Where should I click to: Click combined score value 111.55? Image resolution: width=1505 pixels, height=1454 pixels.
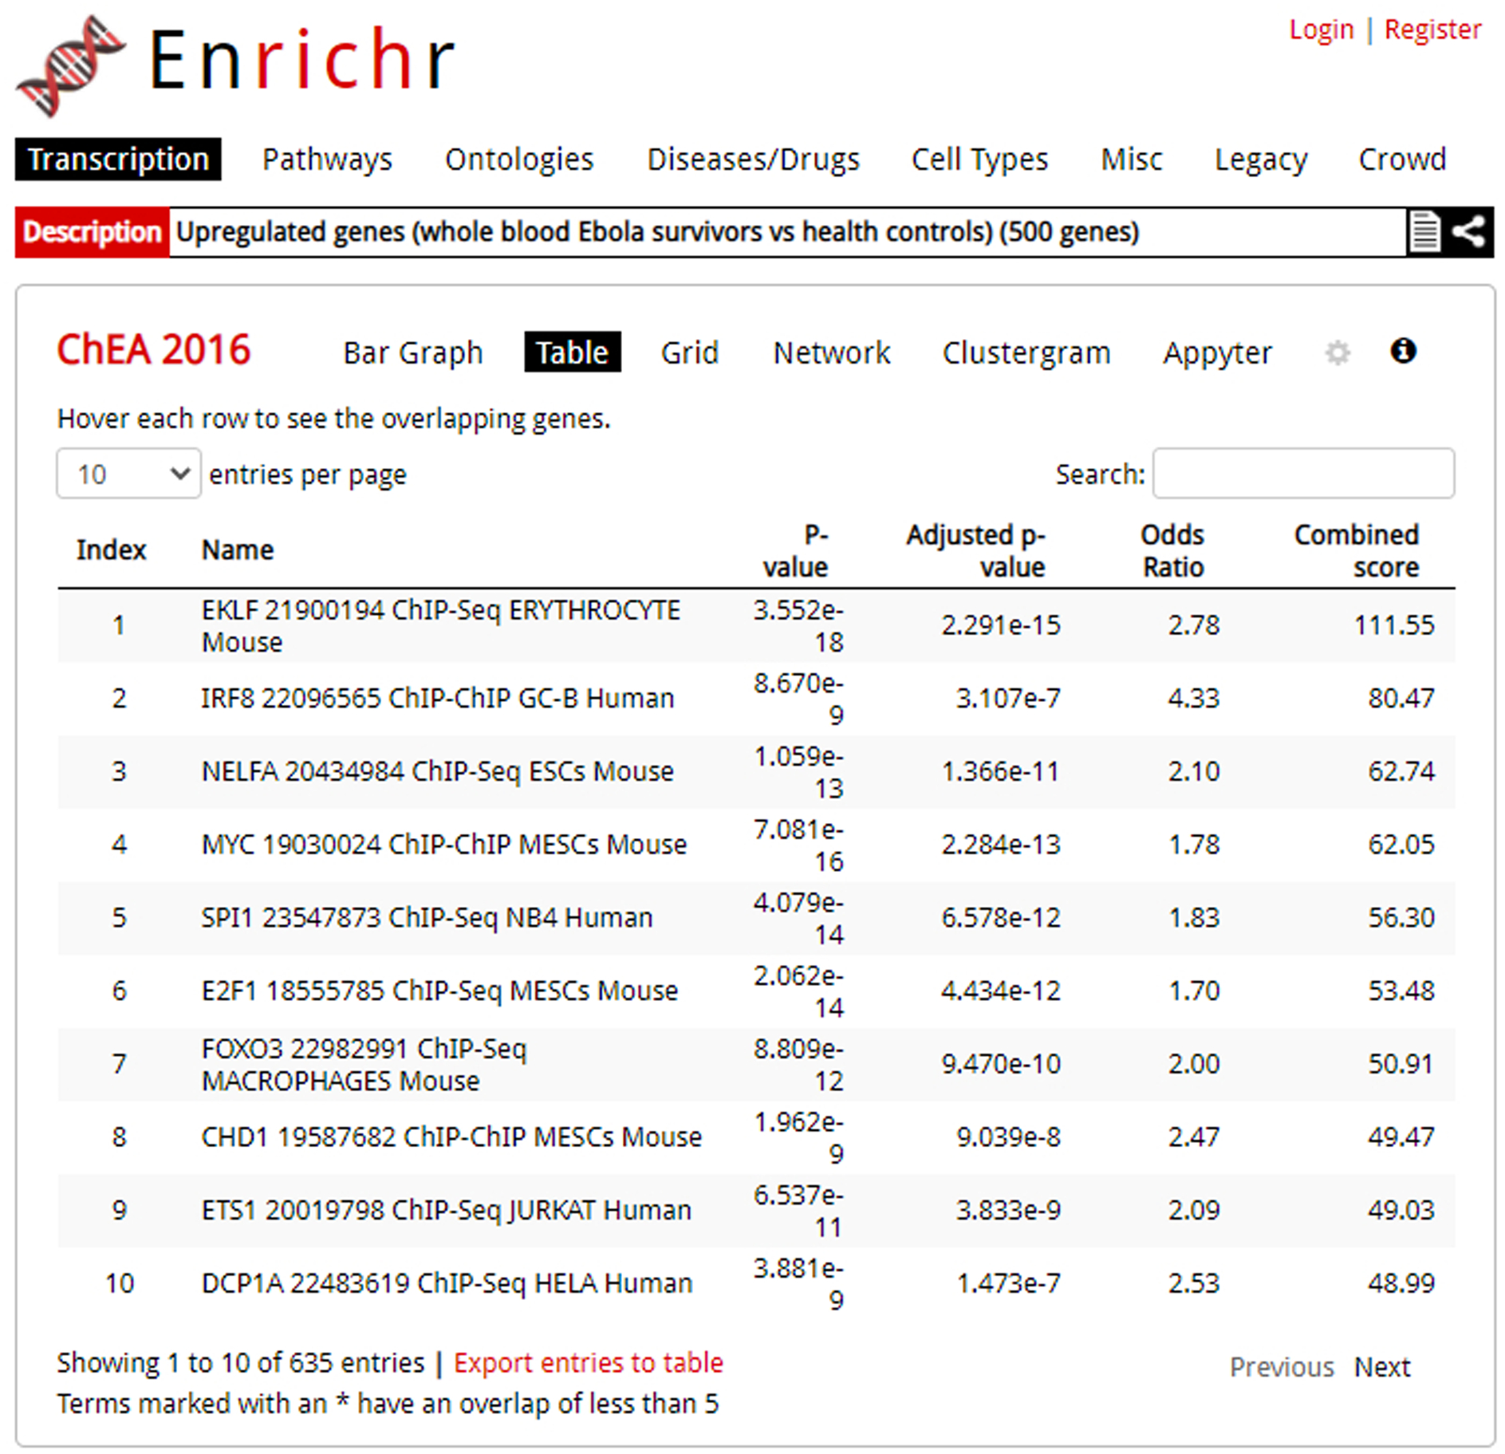1394,625
